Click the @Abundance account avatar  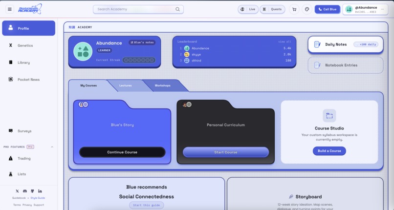click(x=349, y=9)
